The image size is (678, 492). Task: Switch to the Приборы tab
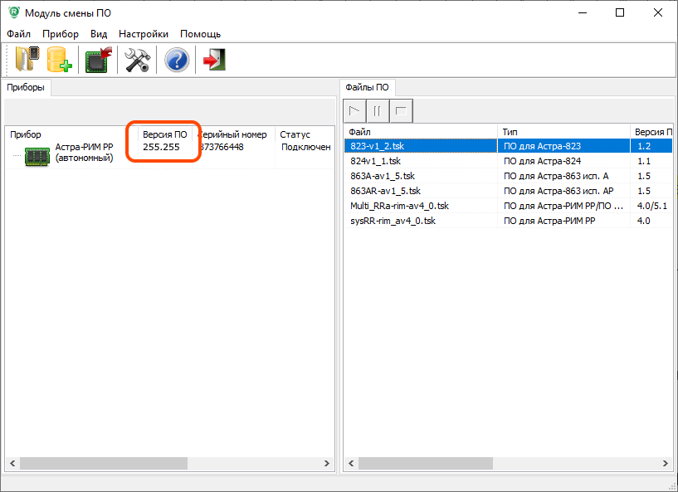pos(26,87)
